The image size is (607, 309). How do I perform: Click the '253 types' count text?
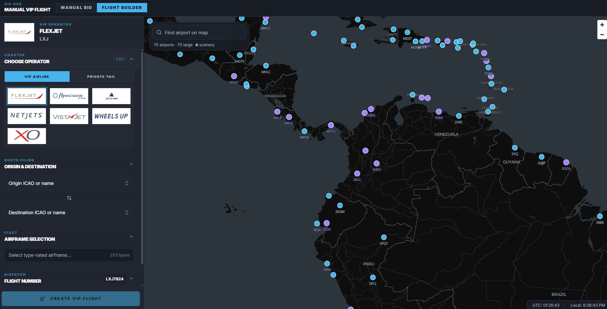point(120,255)
